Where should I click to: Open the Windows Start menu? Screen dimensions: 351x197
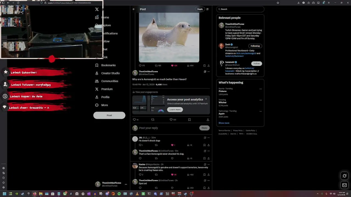4,194
